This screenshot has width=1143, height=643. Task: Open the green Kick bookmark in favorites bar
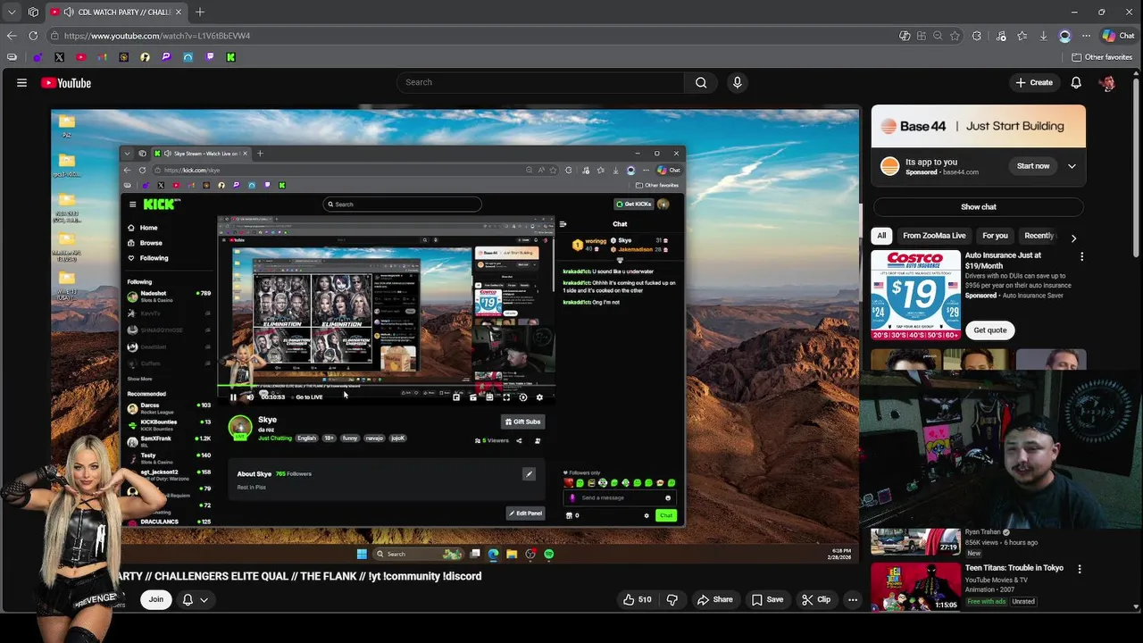tap(230, 57)
